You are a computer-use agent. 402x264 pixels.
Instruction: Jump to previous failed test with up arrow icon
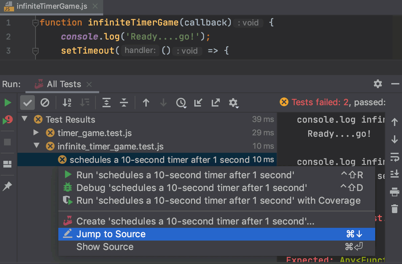[x=146, y=103]
